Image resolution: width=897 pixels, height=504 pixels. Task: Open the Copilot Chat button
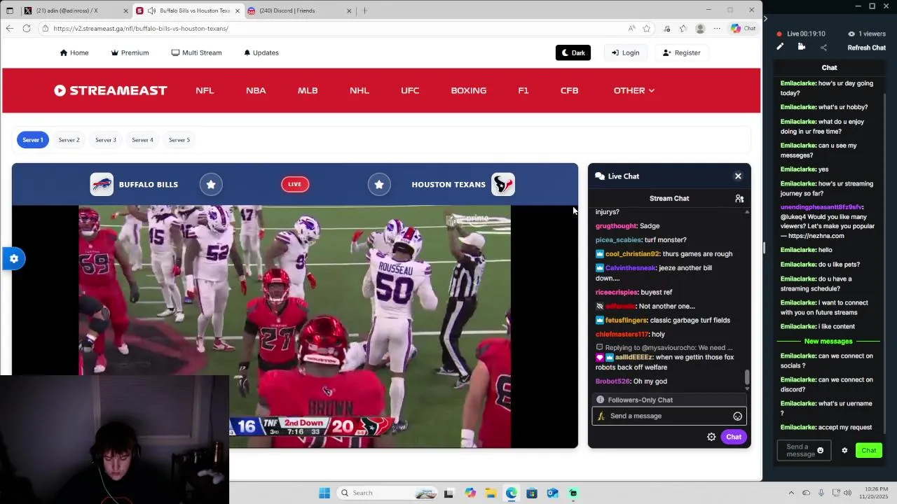pos(743,29)
